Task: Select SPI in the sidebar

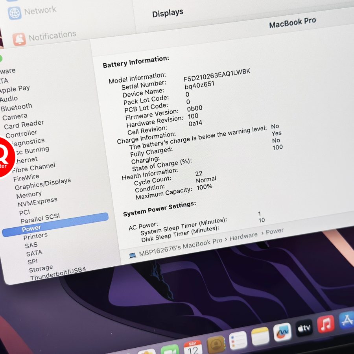Action: (x=33, y=262)
